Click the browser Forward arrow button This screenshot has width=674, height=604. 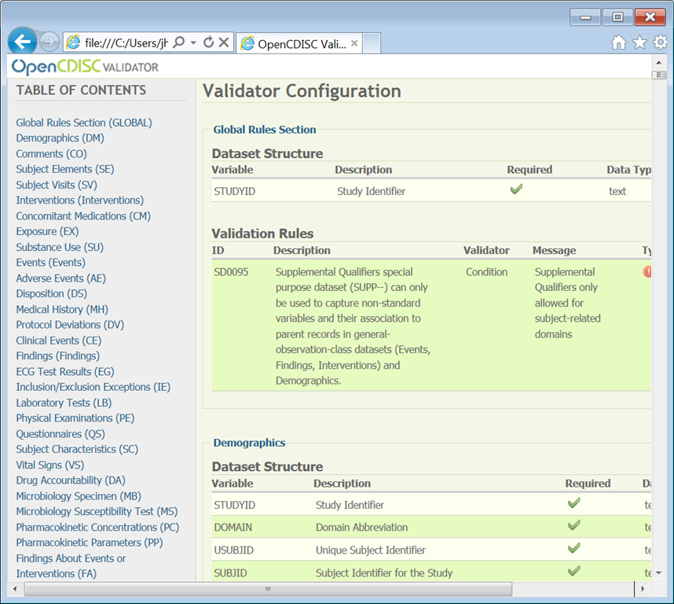[x=49, y=42]
